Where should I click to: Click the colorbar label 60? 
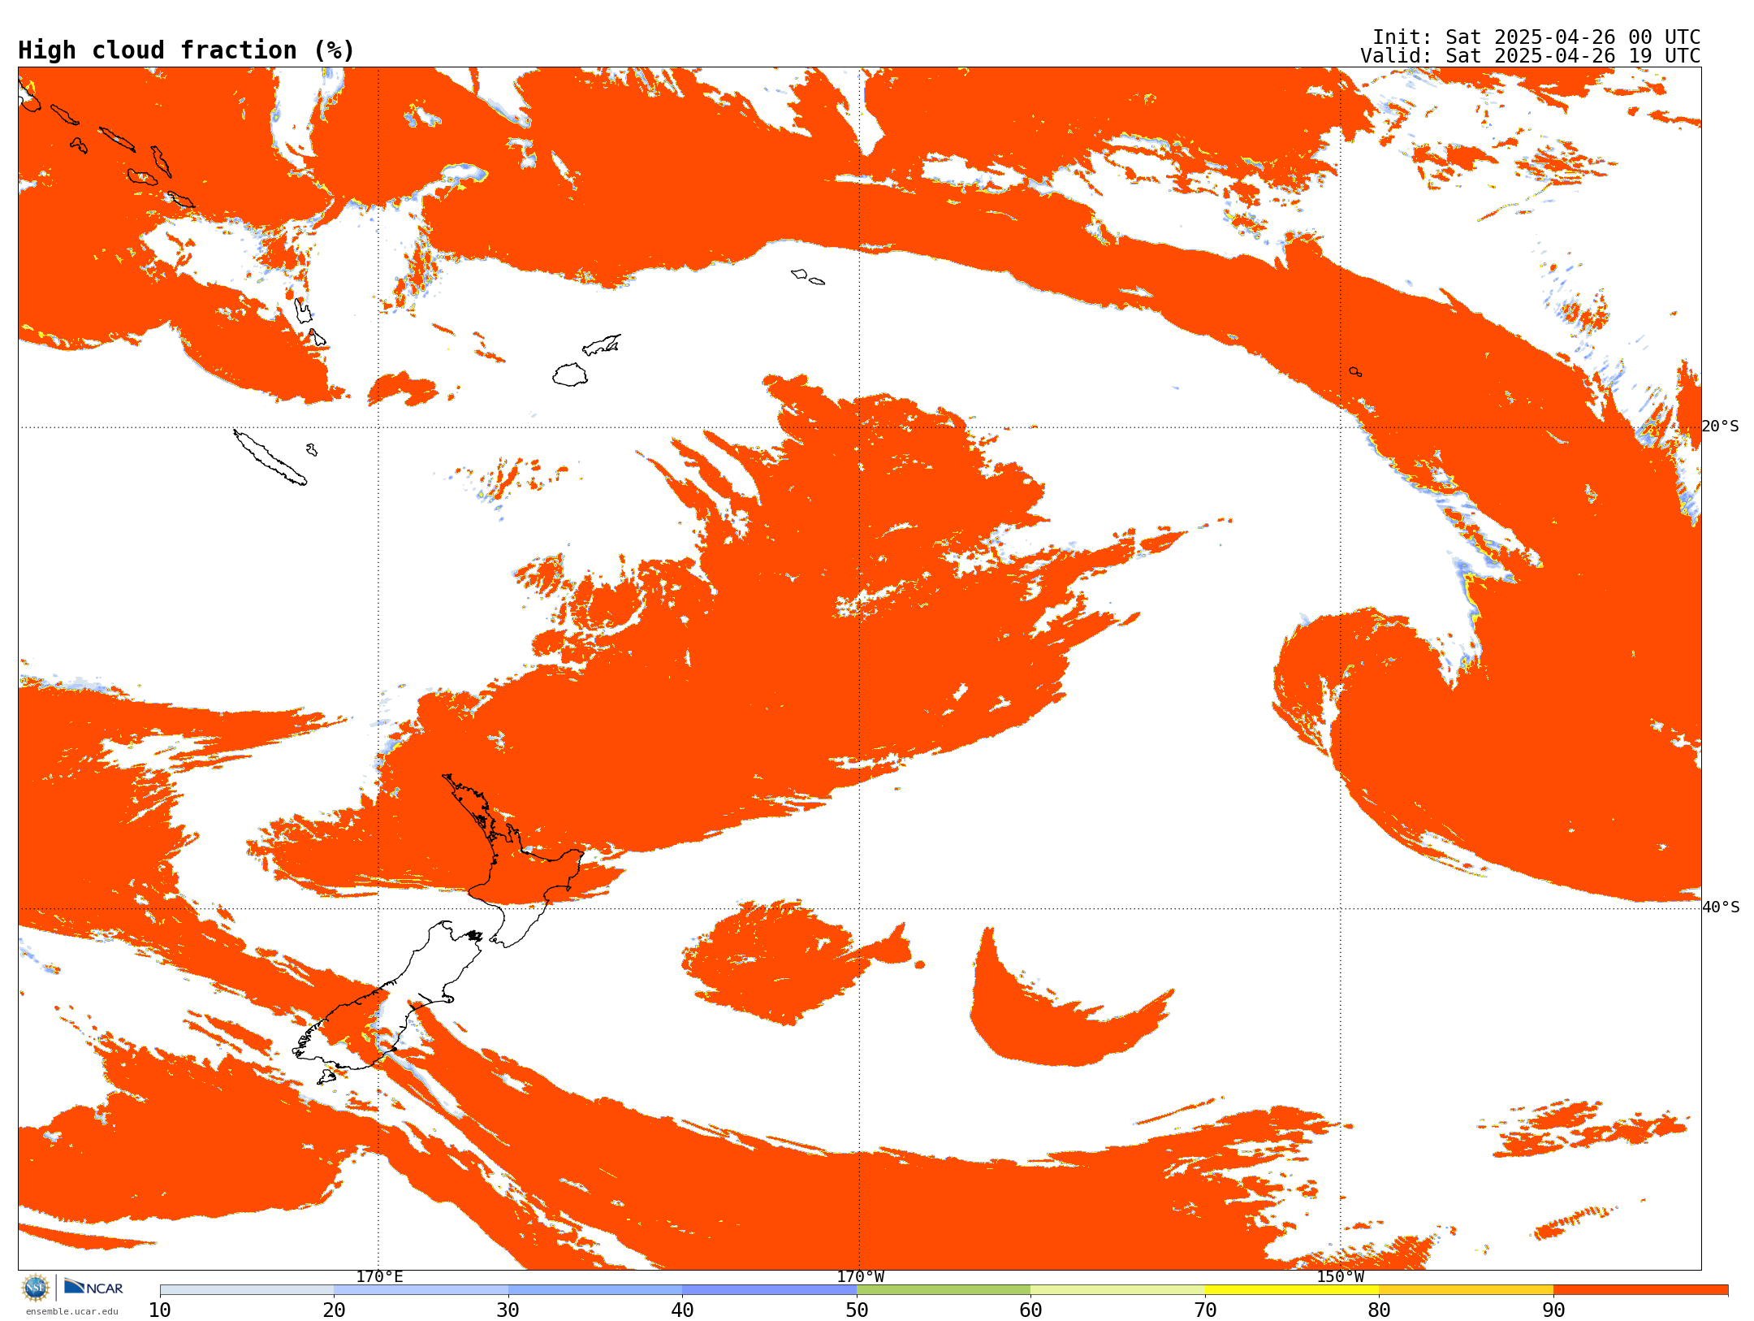tap(1030, 1310)
